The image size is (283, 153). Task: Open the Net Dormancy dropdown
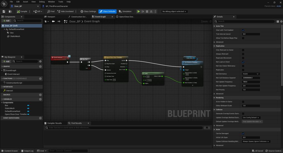[251, 74]
